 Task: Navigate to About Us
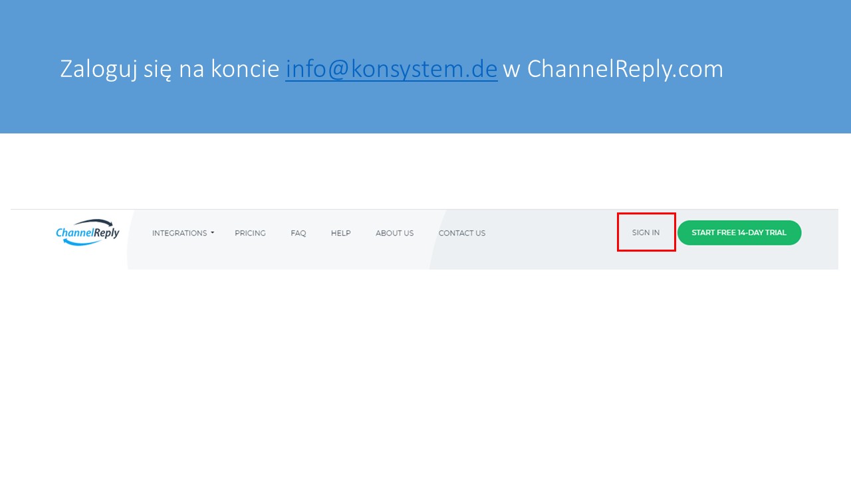(x=394, y=233)
